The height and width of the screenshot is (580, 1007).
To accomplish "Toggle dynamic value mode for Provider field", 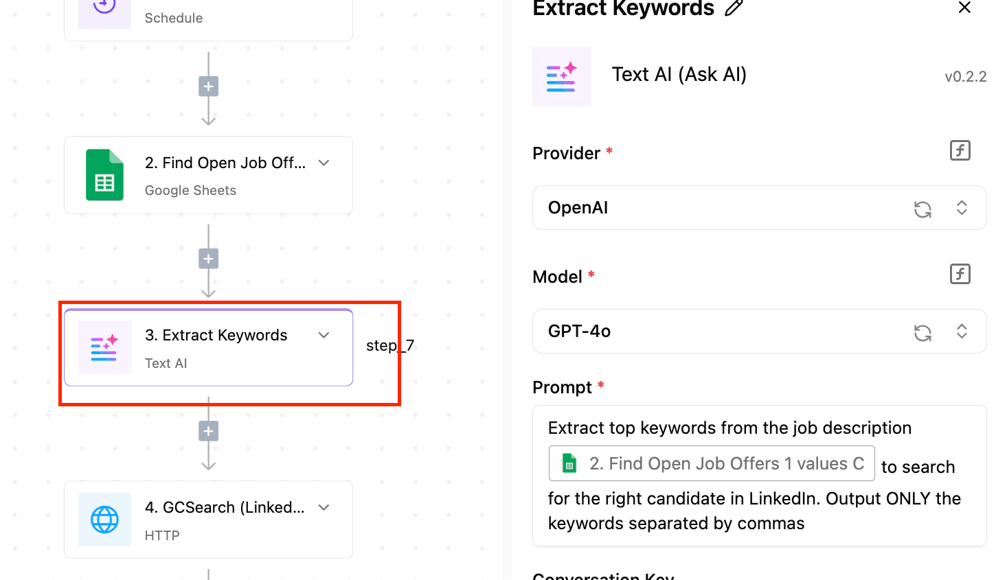I will click(960, 150).
